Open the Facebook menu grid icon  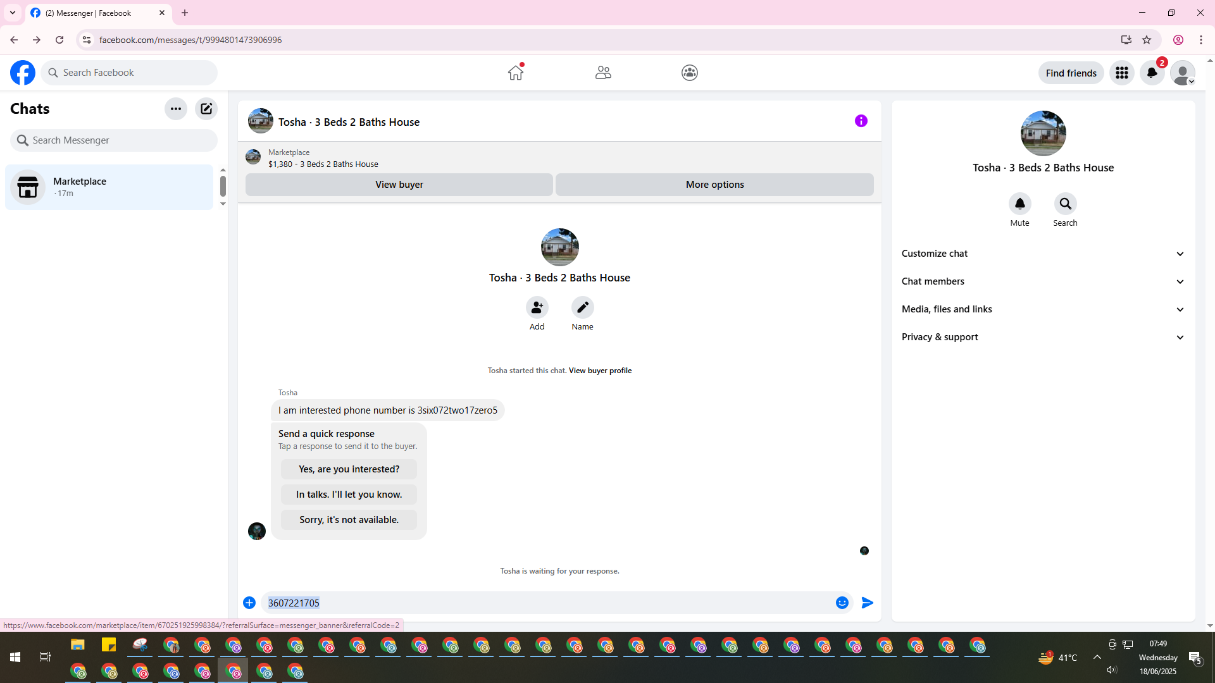(1122, 73)
